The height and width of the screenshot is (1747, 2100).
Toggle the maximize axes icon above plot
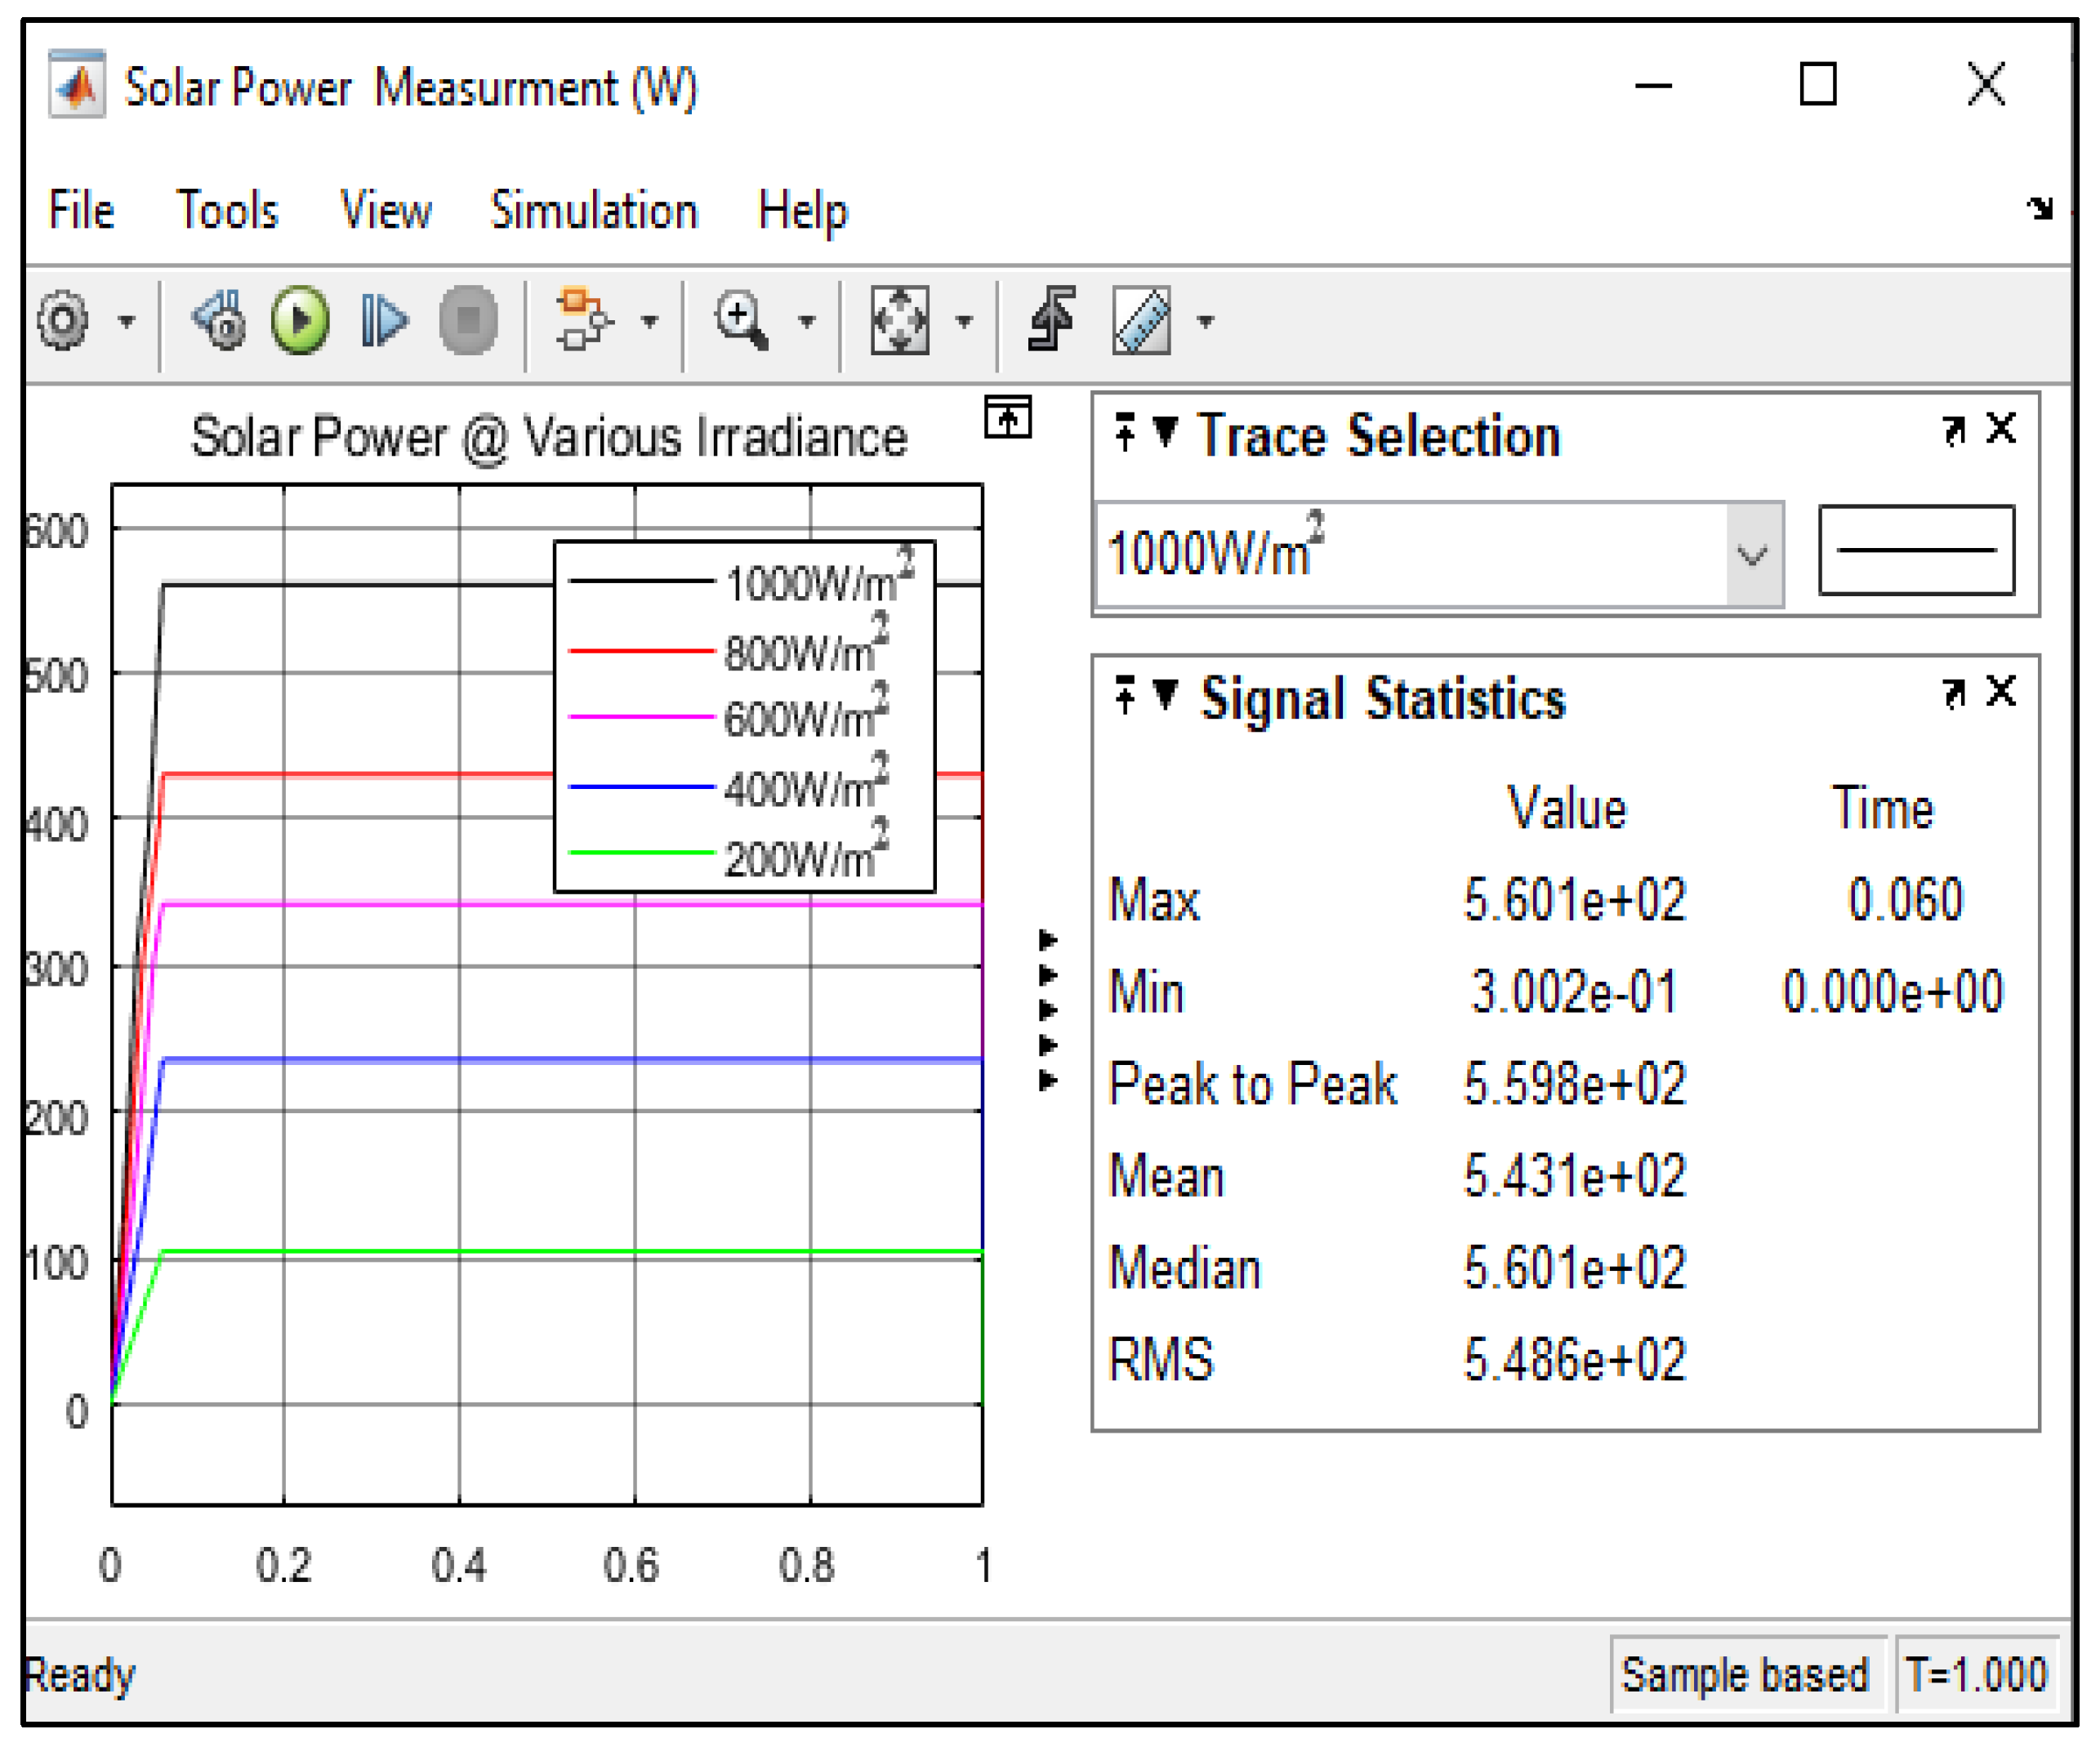(1007, 418)
